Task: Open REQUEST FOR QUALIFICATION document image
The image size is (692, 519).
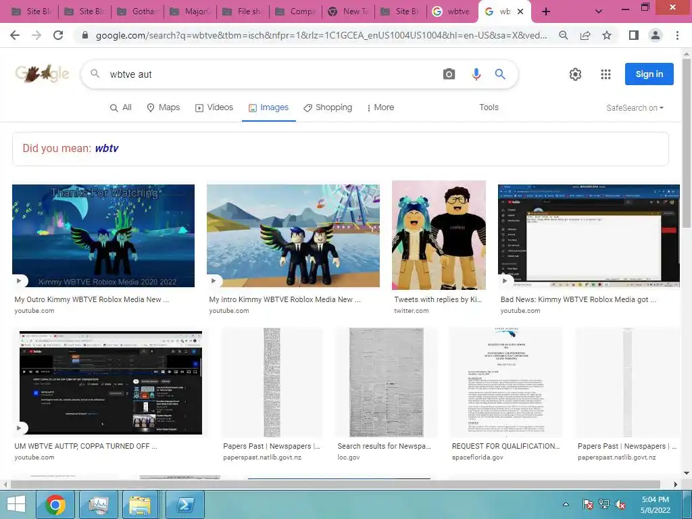Action: tap(506, 382)
